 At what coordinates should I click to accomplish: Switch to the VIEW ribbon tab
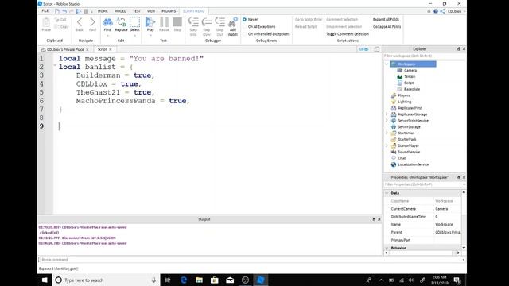[x=151, y=11]
